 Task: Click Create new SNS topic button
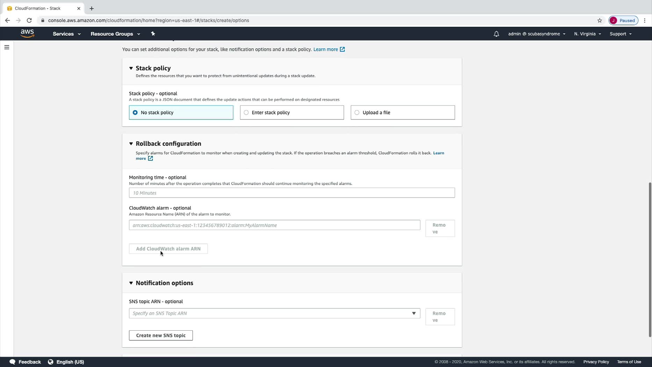(161, 335)
